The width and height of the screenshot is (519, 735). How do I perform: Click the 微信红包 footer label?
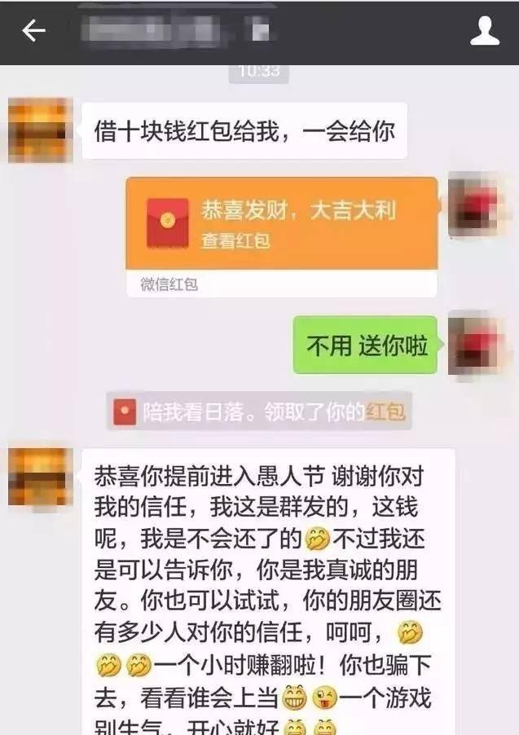point(169,284)
